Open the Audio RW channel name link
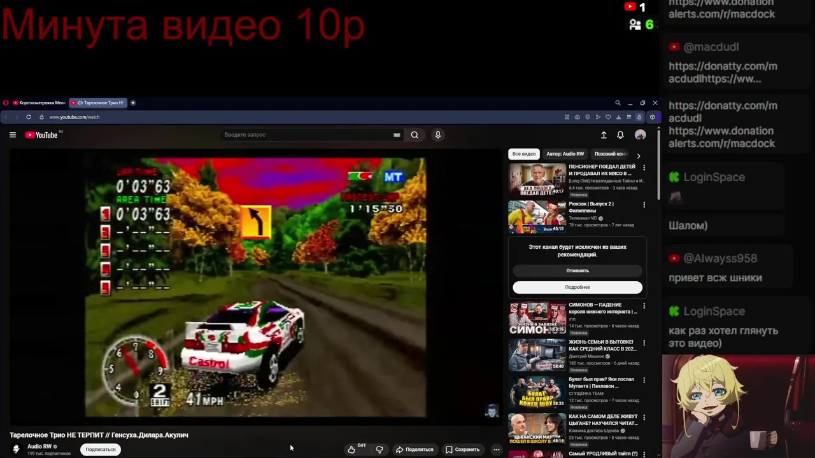 pos(39,447)
